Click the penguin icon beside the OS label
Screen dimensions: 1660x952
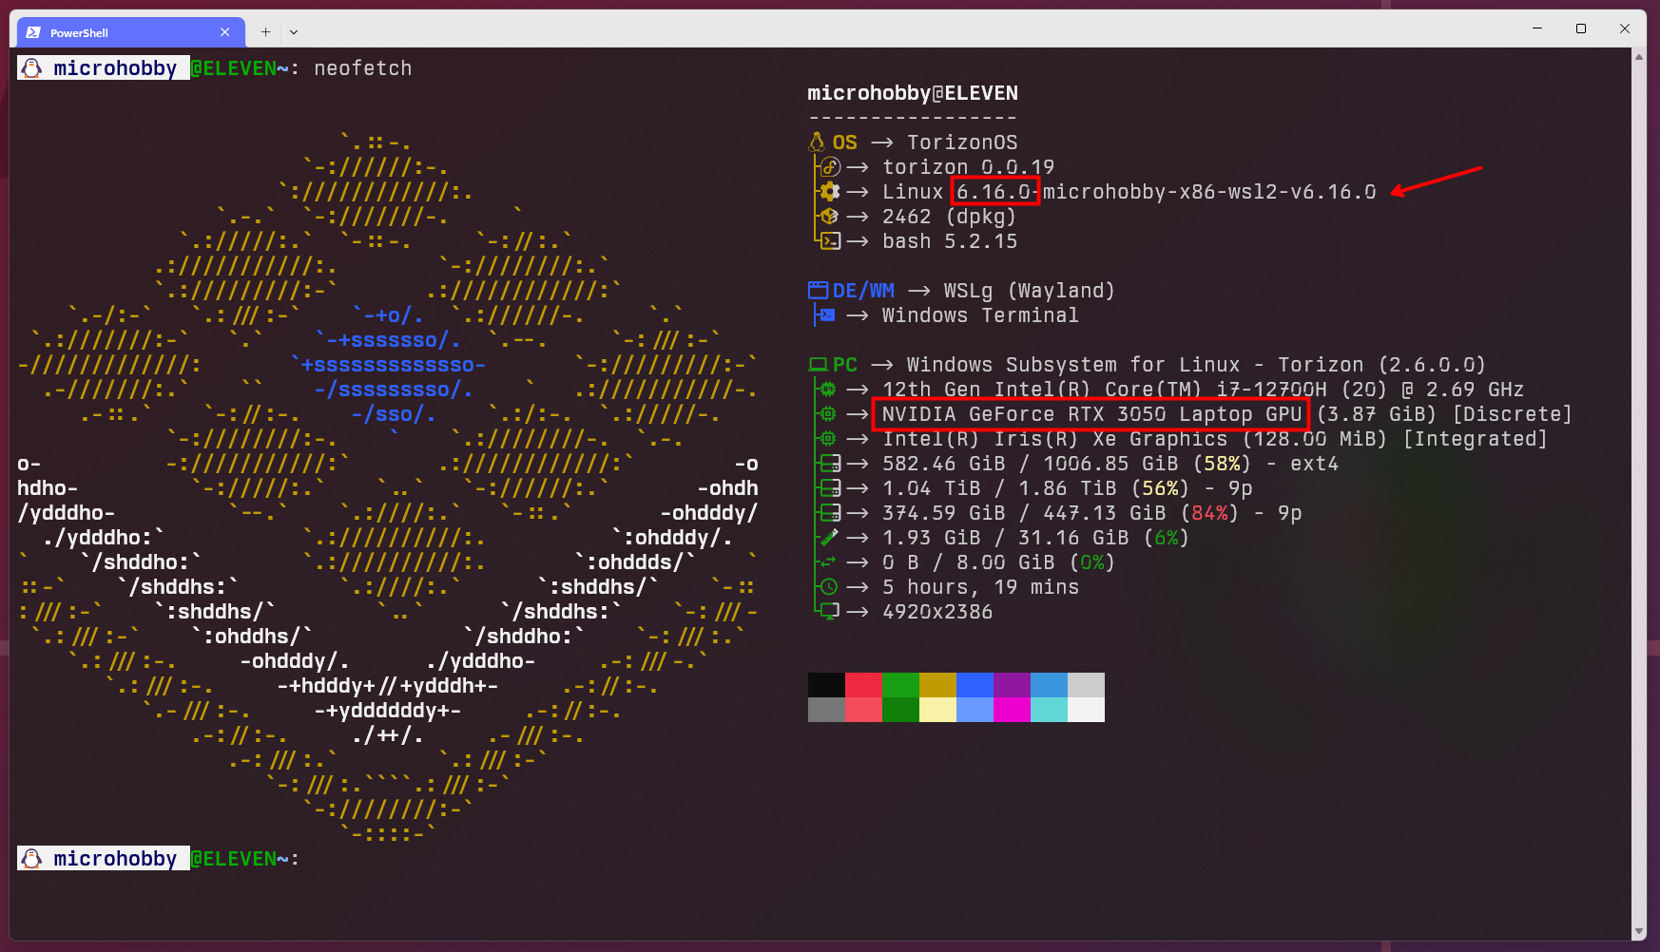pos(817,143)
